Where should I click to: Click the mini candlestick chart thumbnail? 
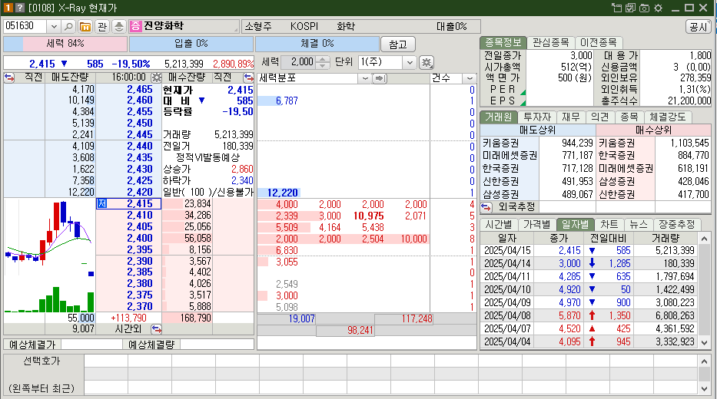pos(49,256)
